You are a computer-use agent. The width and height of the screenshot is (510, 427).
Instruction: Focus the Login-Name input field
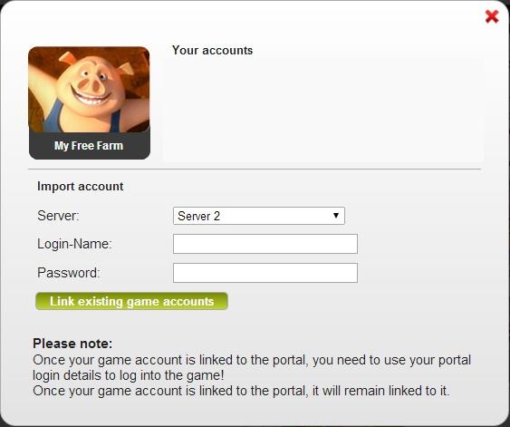(x=265, y=244)
